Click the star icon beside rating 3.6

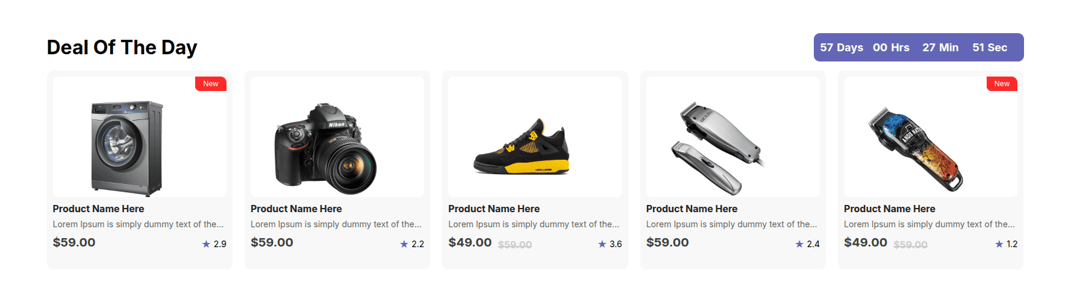(x=602, y=244)
